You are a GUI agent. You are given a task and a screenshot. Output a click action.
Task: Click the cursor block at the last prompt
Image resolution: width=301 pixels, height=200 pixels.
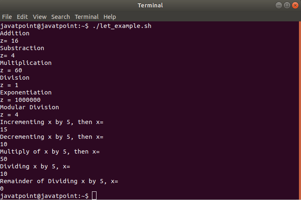tap(94, 196)
